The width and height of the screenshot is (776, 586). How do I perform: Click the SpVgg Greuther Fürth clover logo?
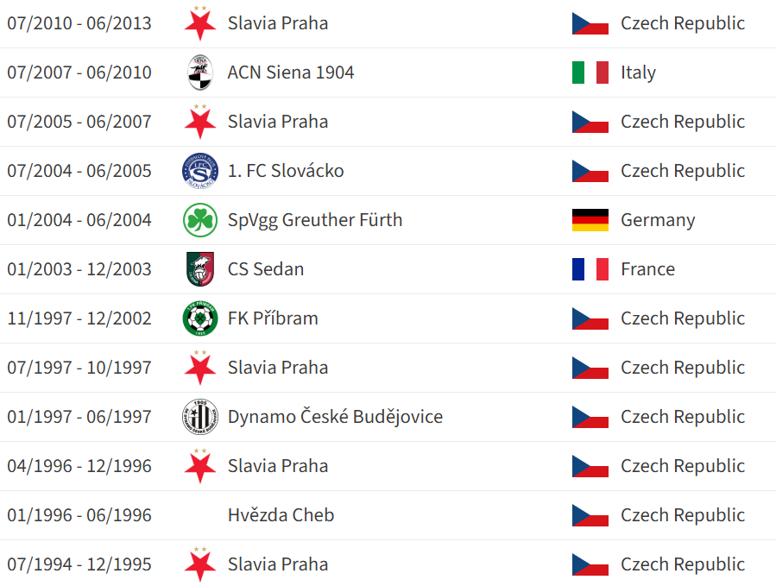click(200, 220)
